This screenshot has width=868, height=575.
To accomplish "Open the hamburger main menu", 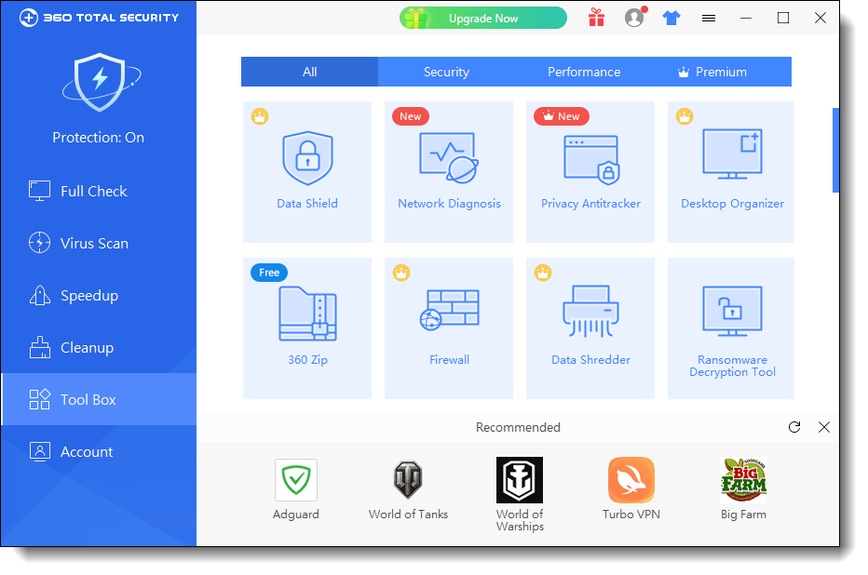I will [x=709, y=19].
